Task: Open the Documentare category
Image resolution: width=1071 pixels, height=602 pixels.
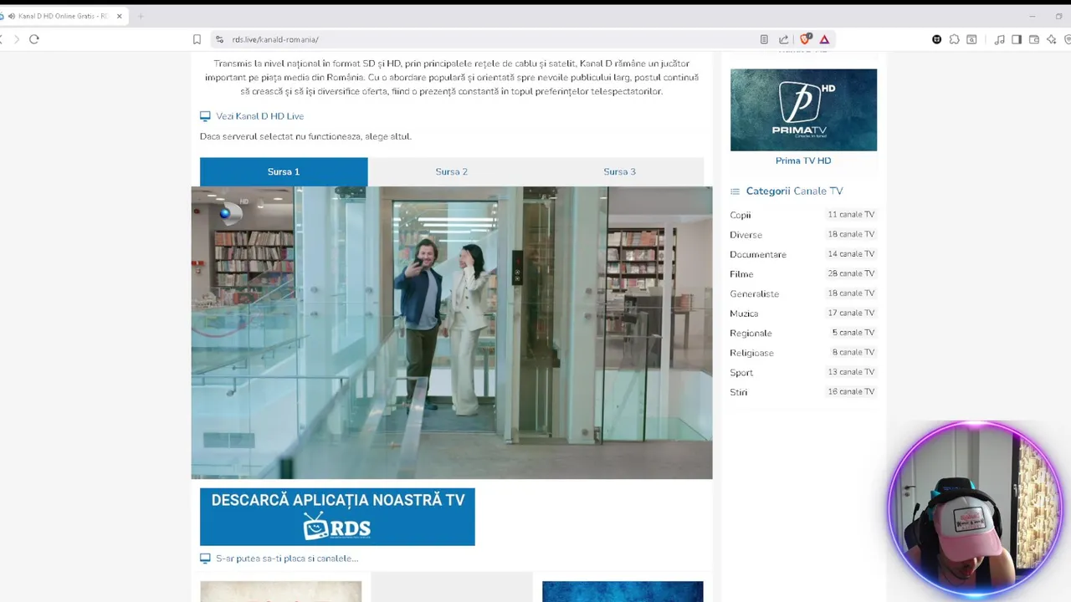Action: pyautogui.click(x=758, y=254)
